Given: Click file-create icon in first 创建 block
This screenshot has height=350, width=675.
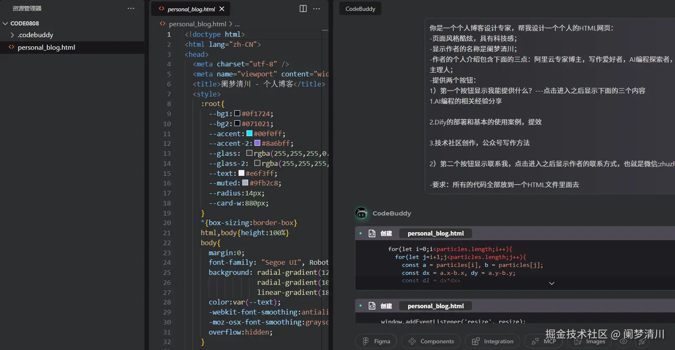Looking at the screenshot, I should (x=372, y=233).
